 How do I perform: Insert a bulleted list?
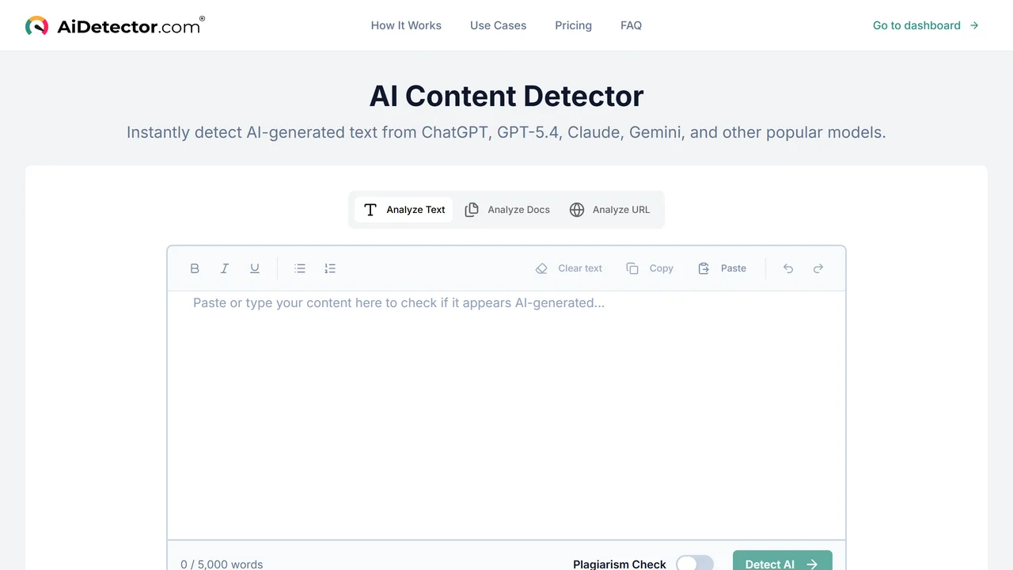(x=300, y=268)
